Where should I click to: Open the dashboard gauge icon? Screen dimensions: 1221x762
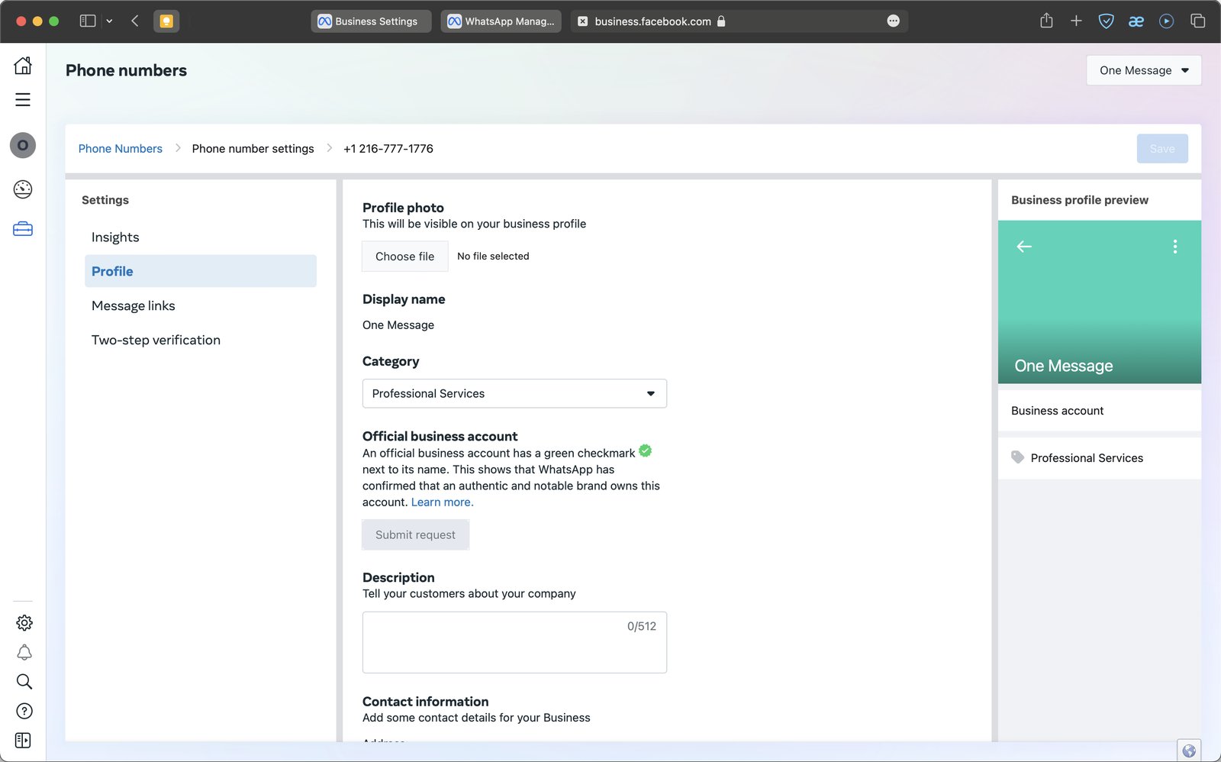coord(23,189)
